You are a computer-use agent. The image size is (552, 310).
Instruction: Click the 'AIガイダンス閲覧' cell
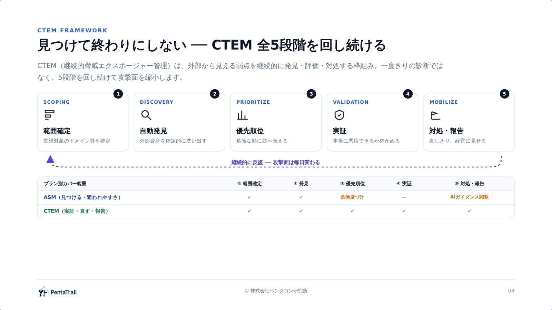click(469, 197)
